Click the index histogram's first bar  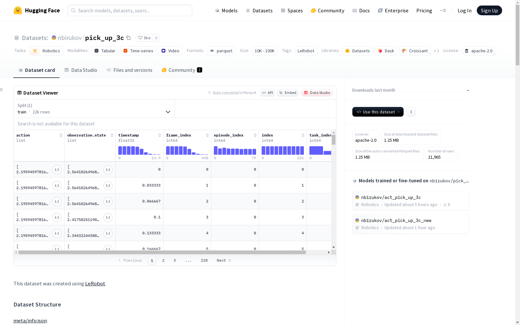click(264, 150)
